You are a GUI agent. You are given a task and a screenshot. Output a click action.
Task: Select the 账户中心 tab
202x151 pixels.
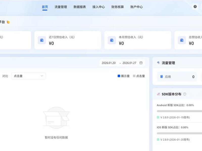click(x=136, y=7)
